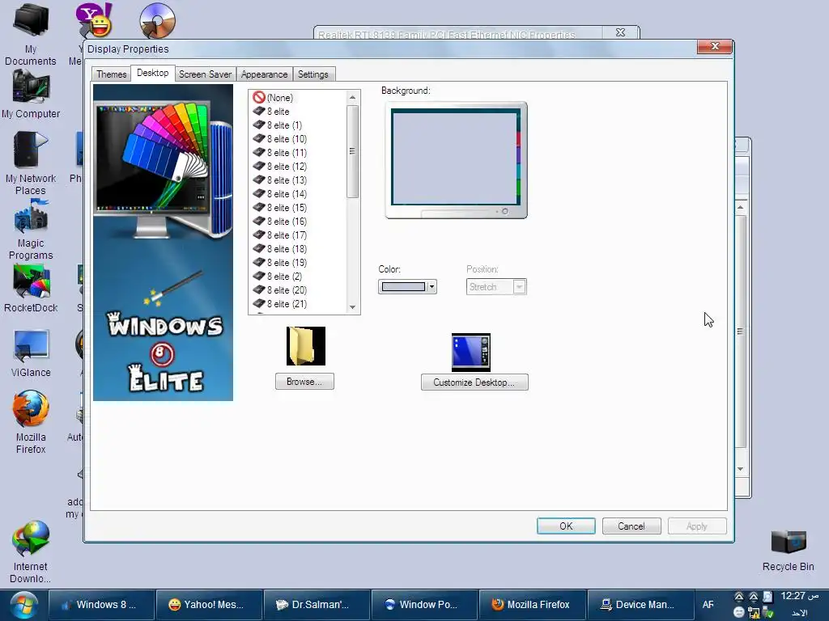Open My Documents desktop icon
The width and height of the screenshot is (829, 621).
pyautogui.click(x=31, y=34)
